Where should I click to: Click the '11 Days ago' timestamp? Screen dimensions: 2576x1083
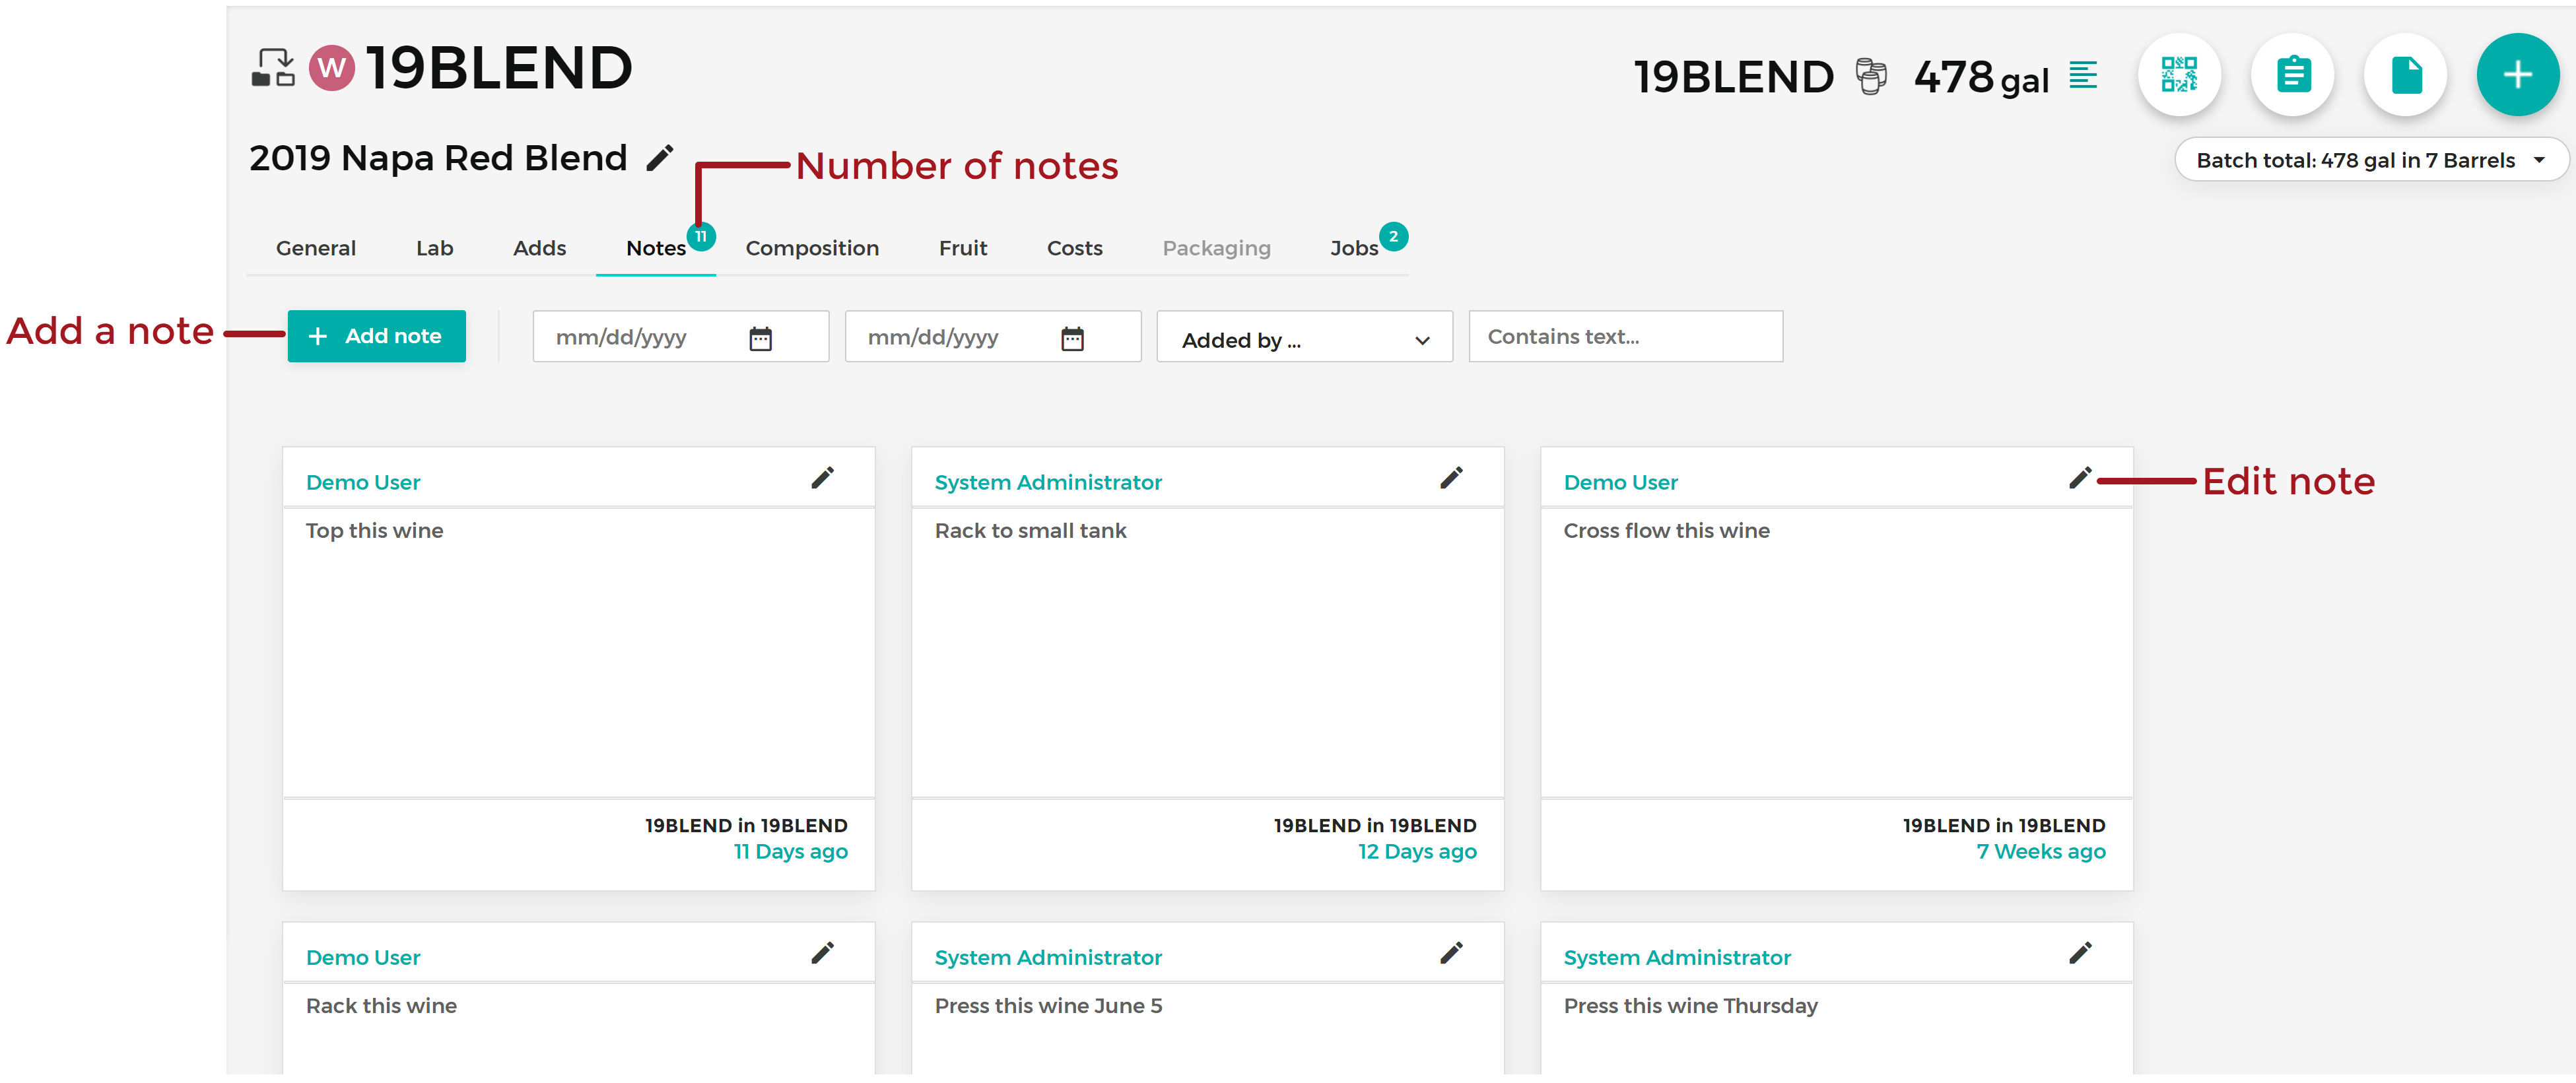tap(790, 851)
